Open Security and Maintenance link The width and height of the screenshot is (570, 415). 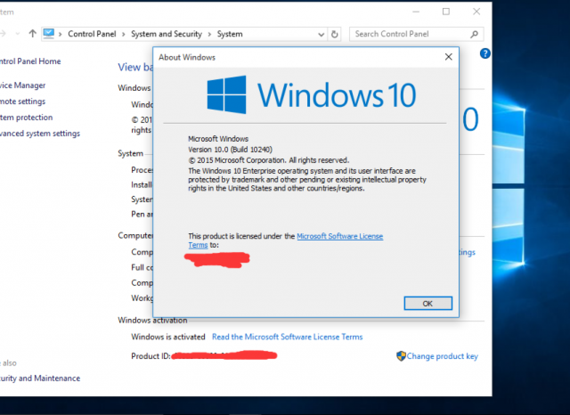click(x=40, y=378)
